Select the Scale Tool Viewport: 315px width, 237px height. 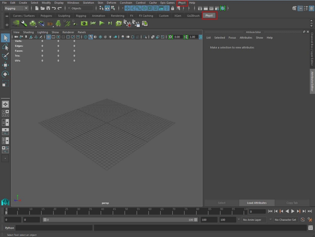click(6, 83)
